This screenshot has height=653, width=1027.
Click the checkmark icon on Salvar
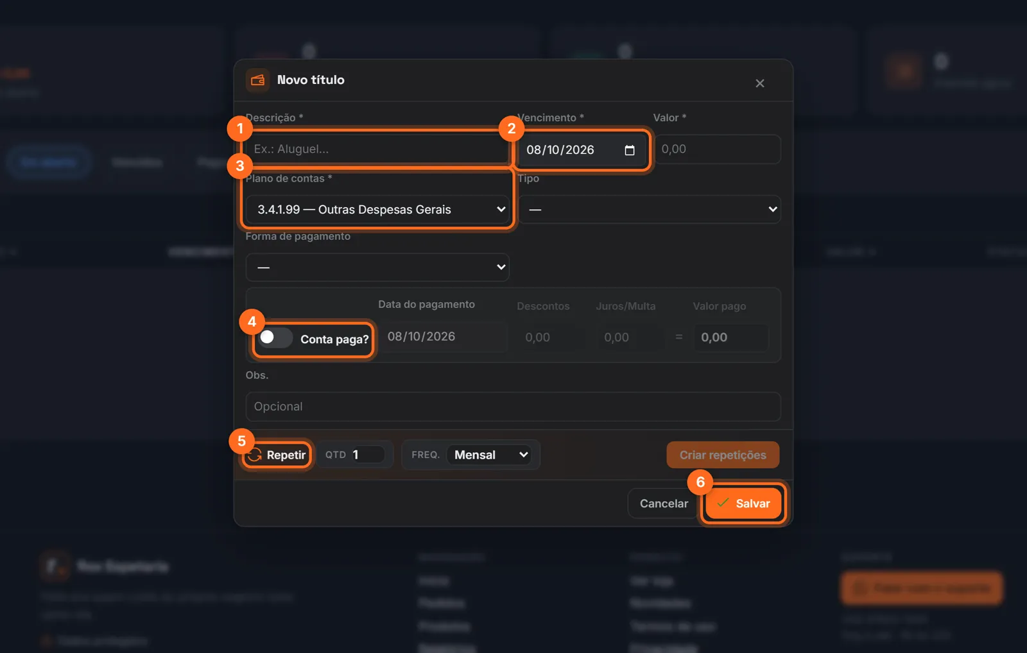coord(723,503)
